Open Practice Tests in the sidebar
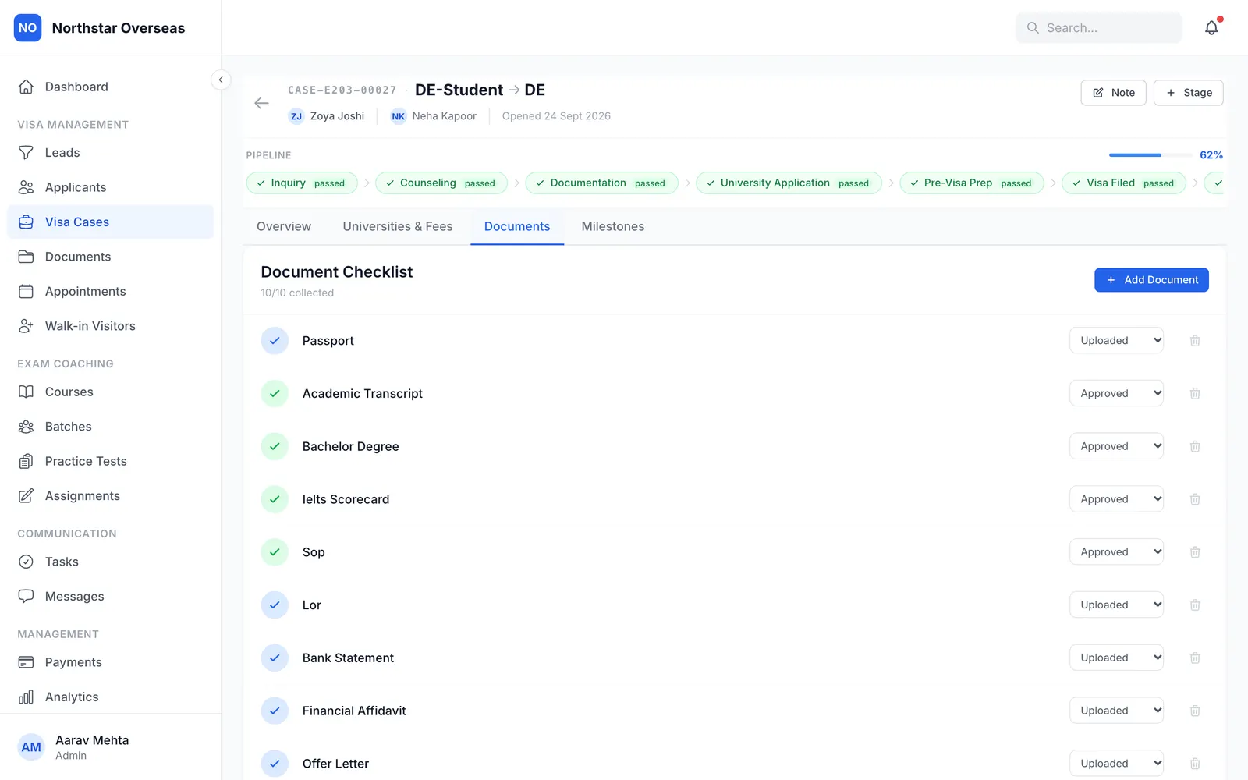Image resolution: width=1248 pixels, height=780 pixels. [x=110, y=461]
